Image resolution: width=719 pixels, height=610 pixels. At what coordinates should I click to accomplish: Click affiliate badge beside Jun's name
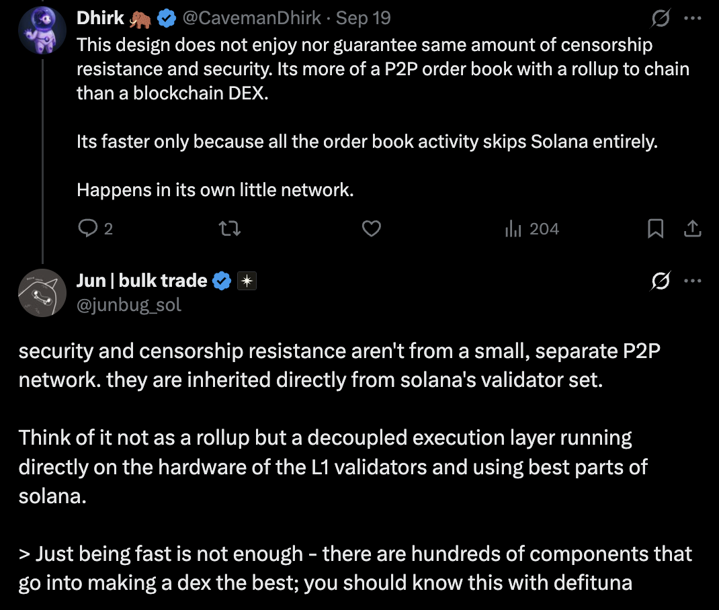pos(247,281)
